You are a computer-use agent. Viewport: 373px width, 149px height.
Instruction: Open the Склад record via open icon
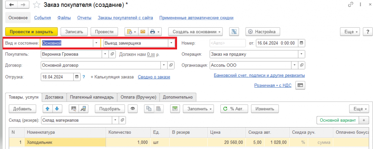[123, 120]
